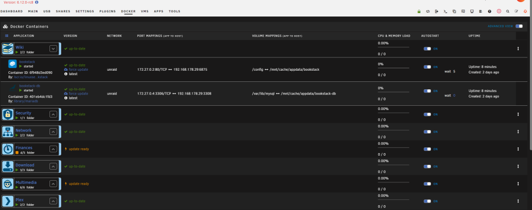This screenshot has width=532, height=210.
Task: Expand the Security folder chevron
Action: click(53, 114)
